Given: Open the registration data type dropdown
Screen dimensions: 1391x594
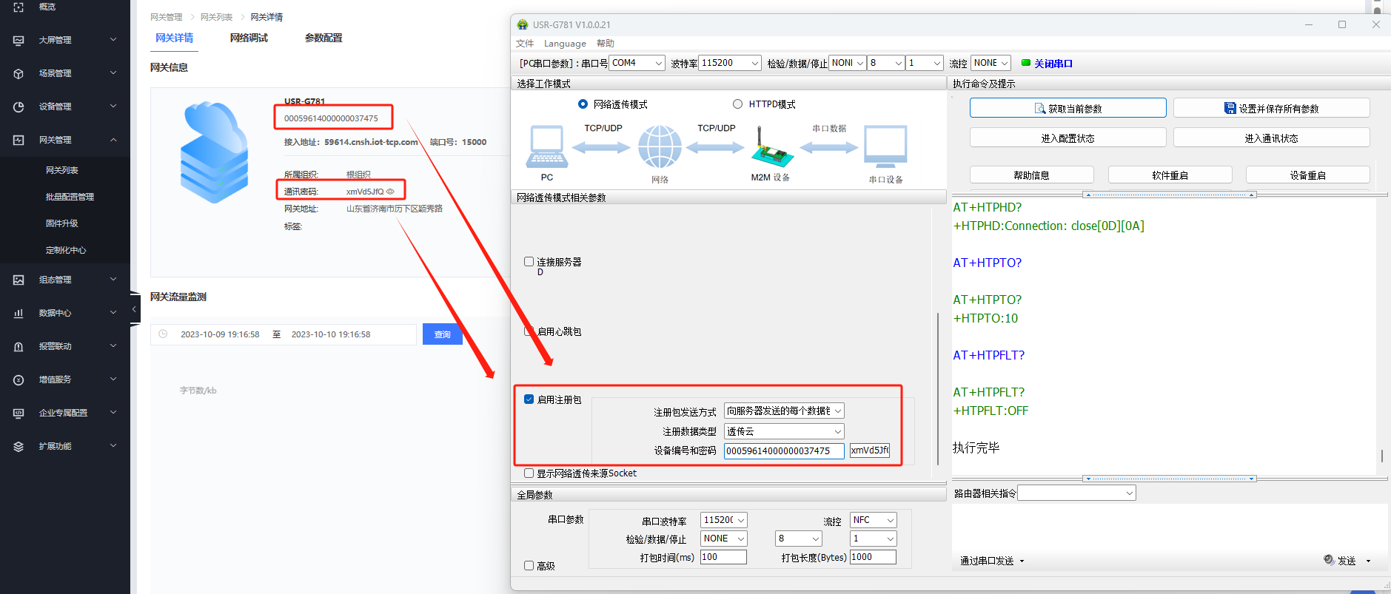Looking at the screenshot, I should (784, 431).
